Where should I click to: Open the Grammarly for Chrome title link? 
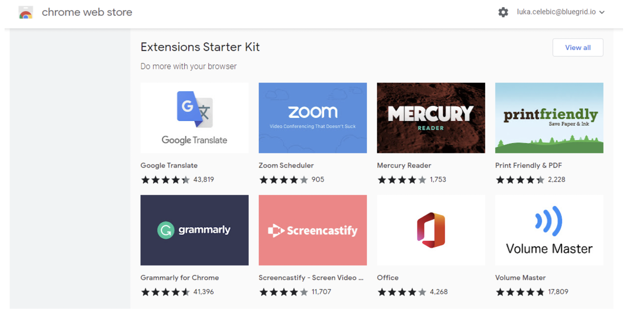pyautogui.click(x=179, y=278)
